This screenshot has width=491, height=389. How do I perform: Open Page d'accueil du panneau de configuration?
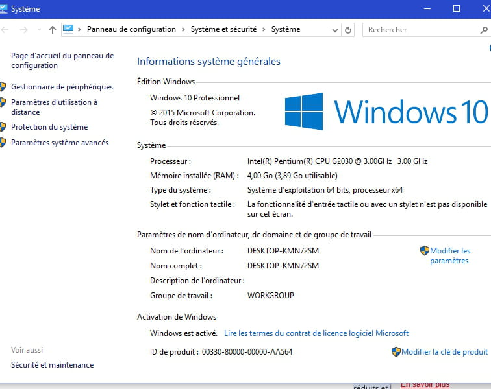tap(62, 60)
